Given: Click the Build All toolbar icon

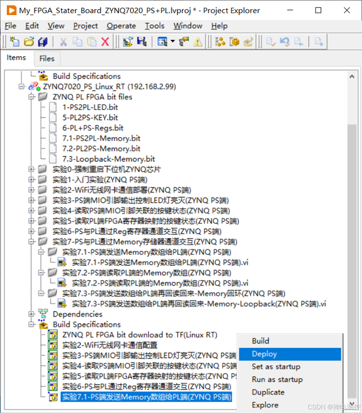Looking at the screenshot, I should (x=220, y=42).
